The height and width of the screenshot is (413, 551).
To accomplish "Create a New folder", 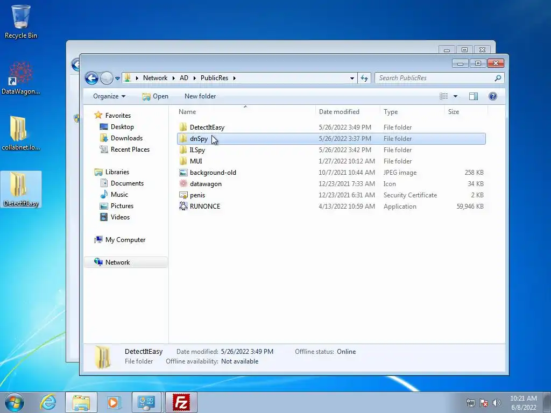I will 200,96.
